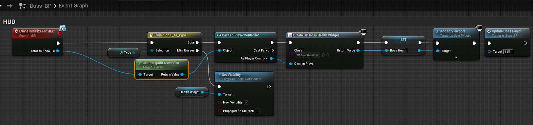The image size is (533, 125).
Task: Click the client-only monitor icon on Create Widget
Action: 363,32
